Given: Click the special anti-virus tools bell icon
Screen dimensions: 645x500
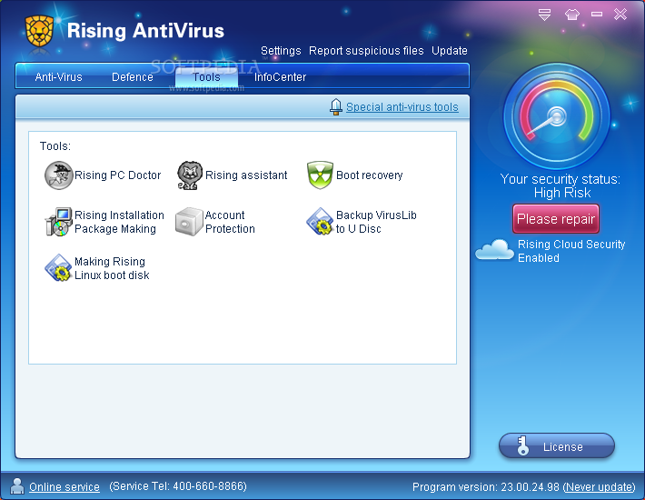Looking at the screenshot, I should [x=336, y=107].
